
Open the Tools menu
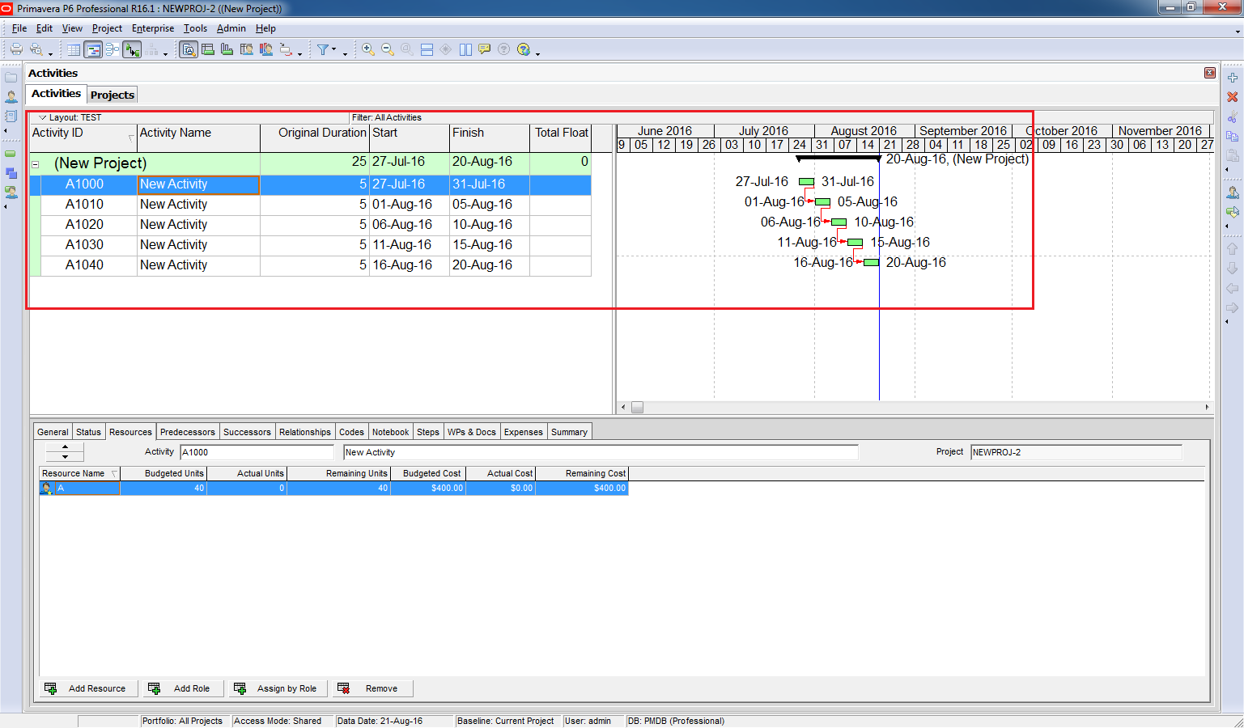pos(195,28)
